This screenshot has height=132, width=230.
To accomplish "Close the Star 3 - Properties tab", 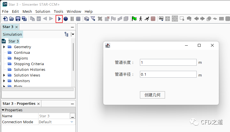I will (x=38, y=104).
